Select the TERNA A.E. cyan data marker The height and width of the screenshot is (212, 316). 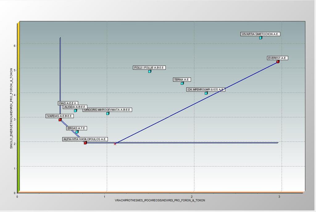pyautogui.click(x=182, y=83)
